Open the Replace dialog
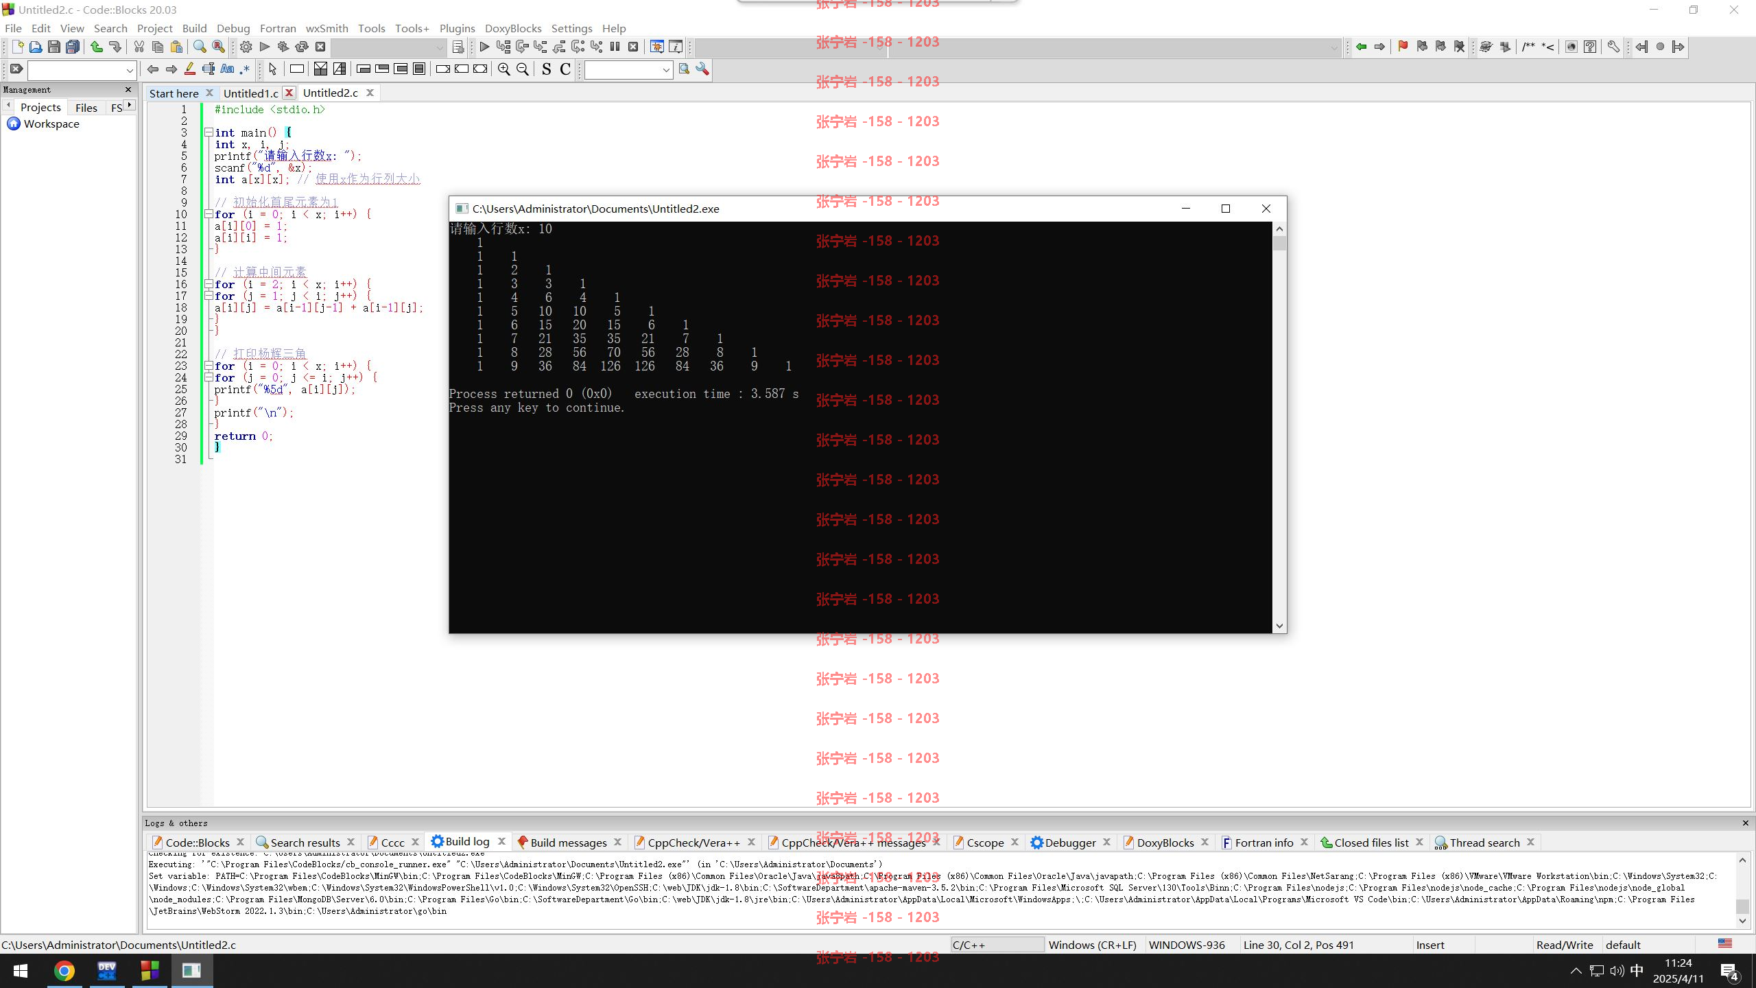The height and width of the screenshot is (988, 1756). [218, 47]
